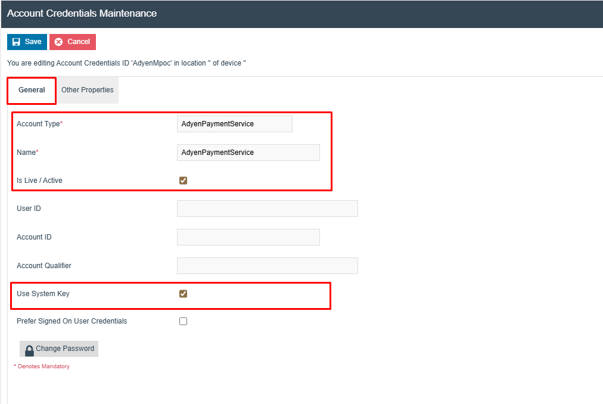Click the 'Account Credentials Maintenance' page title
The image size is (603, 404).
pos(82,14)
